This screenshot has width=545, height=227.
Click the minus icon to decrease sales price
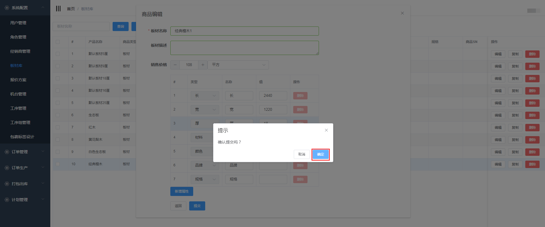point(175,65)
